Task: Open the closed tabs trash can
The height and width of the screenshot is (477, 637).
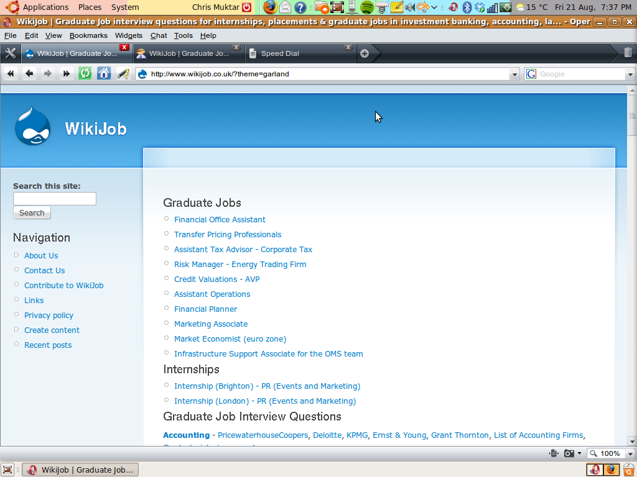Action: click(x=628, y=52)
